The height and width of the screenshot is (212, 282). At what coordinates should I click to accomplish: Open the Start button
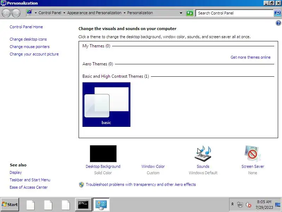coord(10,205)
